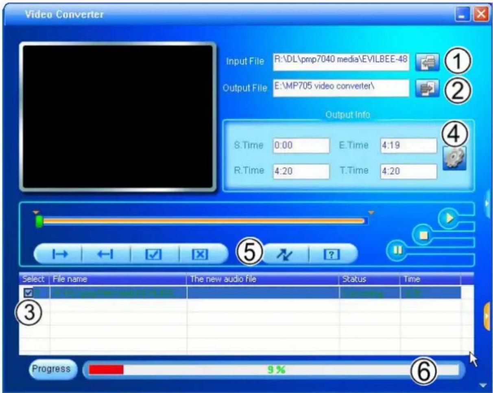Expand the orange side panel arrow tab

tap(487, 316)
